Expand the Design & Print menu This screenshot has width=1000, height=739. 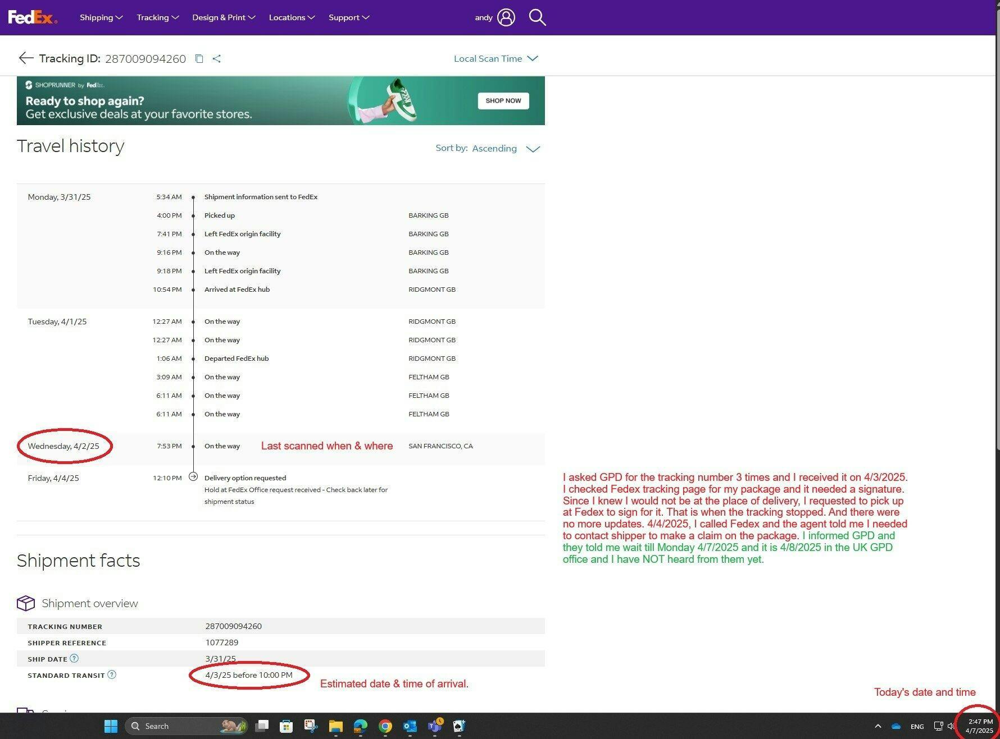(224, 17)
